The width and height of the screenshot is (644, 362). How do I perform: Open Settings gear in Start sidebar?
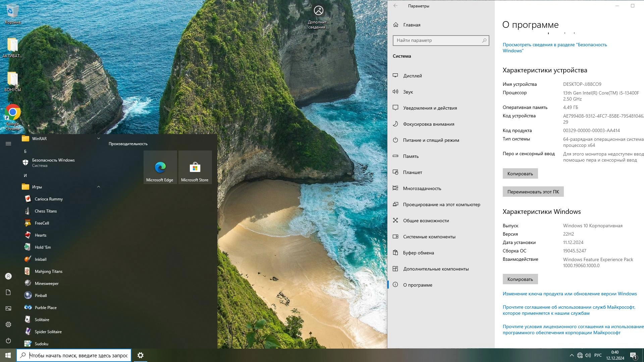coord(8,324)
